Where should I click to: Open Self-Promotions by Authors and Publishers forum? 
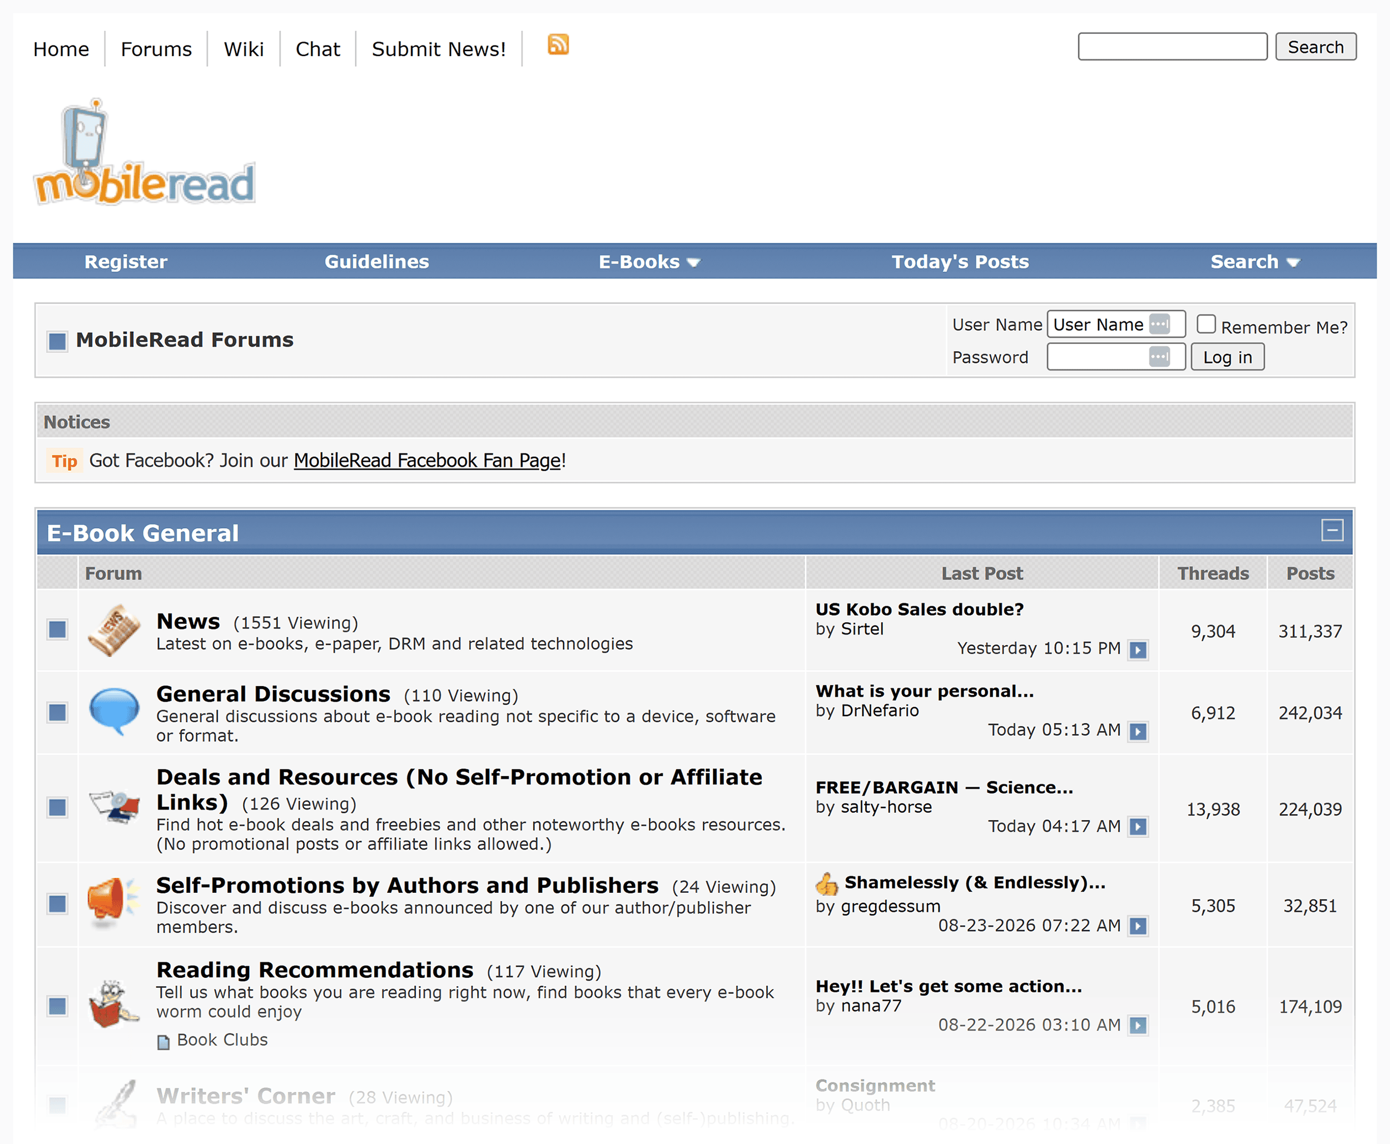coord(408,885)
